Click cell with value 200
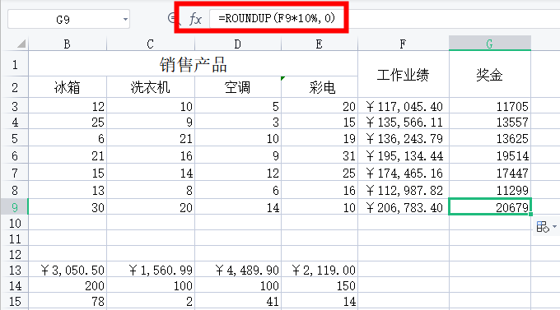Viewport: 560px width, 310px height. click(x=68, y=285)
